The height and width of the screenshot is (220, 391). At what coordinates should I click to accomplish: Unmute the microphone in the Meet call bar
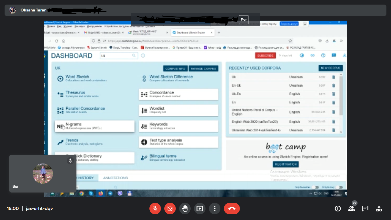coord(155,209)
